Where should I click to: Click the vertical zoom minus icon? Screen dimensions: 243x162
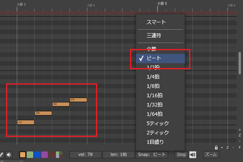click(240, 140)
